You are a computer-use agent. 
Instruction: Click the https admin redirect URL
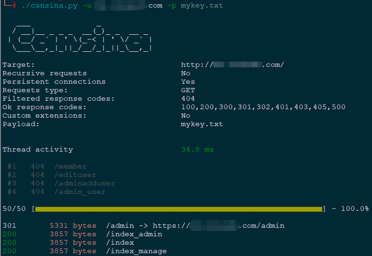pos(218,225)
